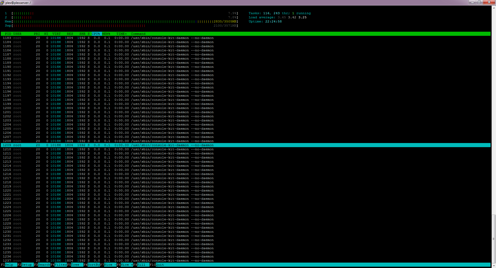The height and width of the screenshot is (268, 496).
Task: Select the process row with PID 1207
Action: point(246,137)
